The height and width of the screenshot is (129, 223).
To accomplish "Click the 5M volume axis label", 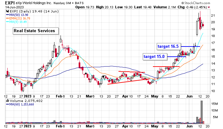I will (215, 117).
